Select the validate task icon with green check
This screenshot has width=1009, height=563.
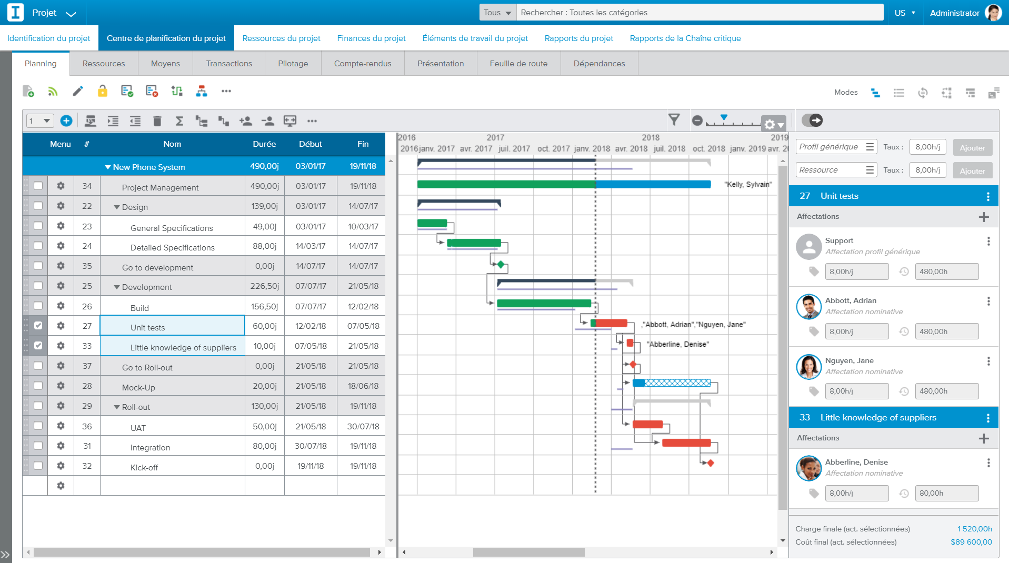point(126,91)
